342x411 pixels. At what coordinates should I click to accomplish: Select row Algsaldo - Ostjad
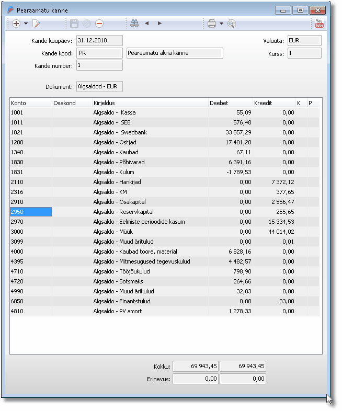point(165,142)
